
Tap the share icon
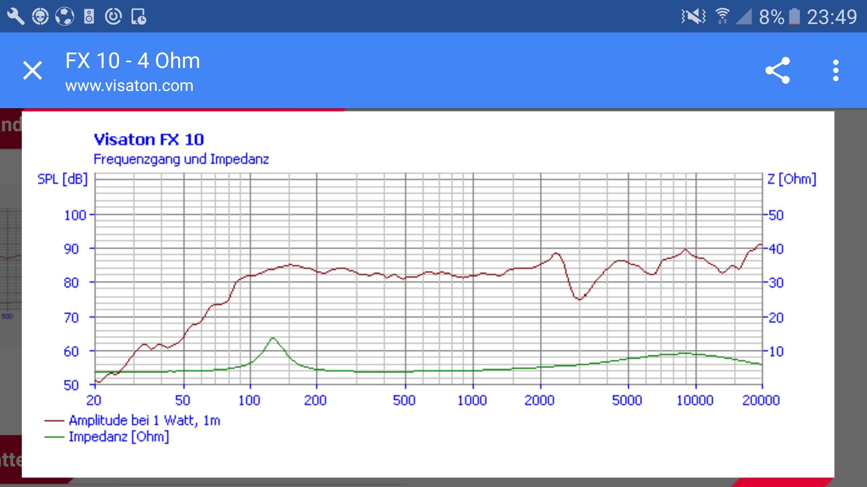(x=778, y=70)
